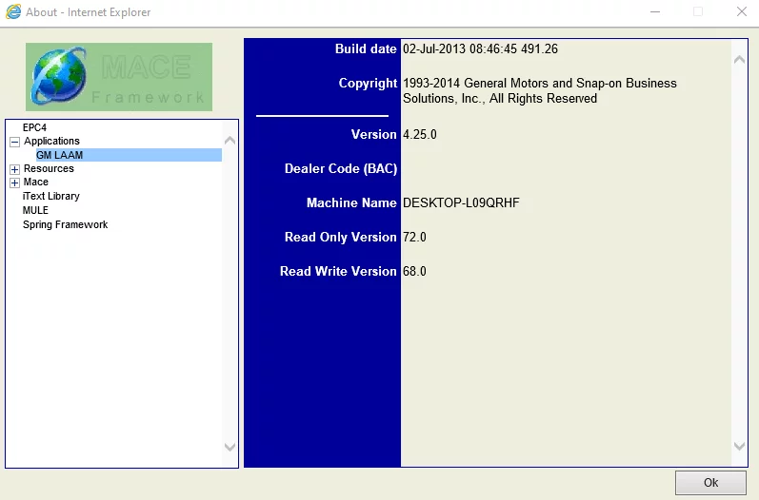Select EPC4 in the tree list
The height and width of the screenshot is (500, 759).
[x=34, y=127]
